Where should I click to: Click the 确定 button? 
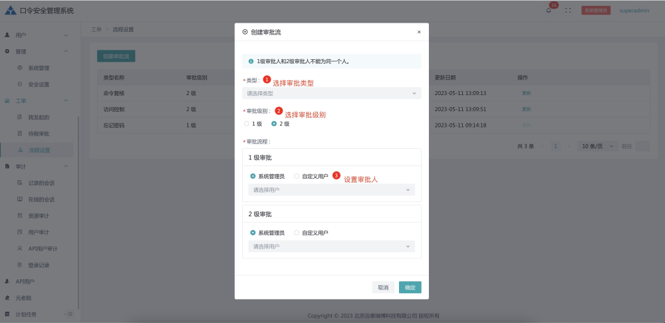[x=410, y=288]
